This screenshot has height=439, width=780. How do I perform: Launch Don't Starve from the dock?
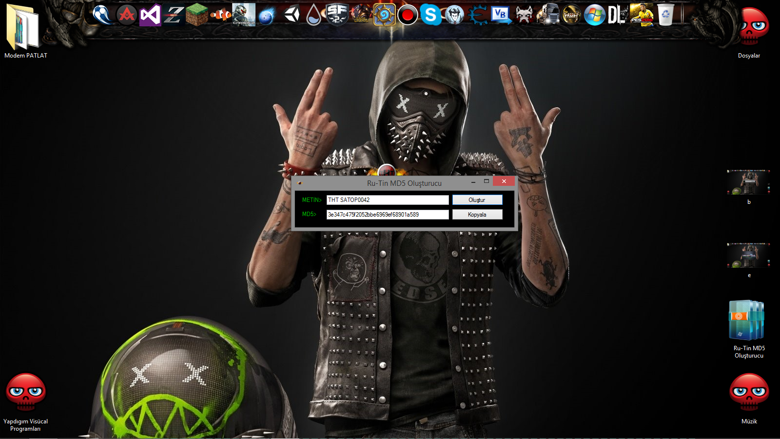454,15
